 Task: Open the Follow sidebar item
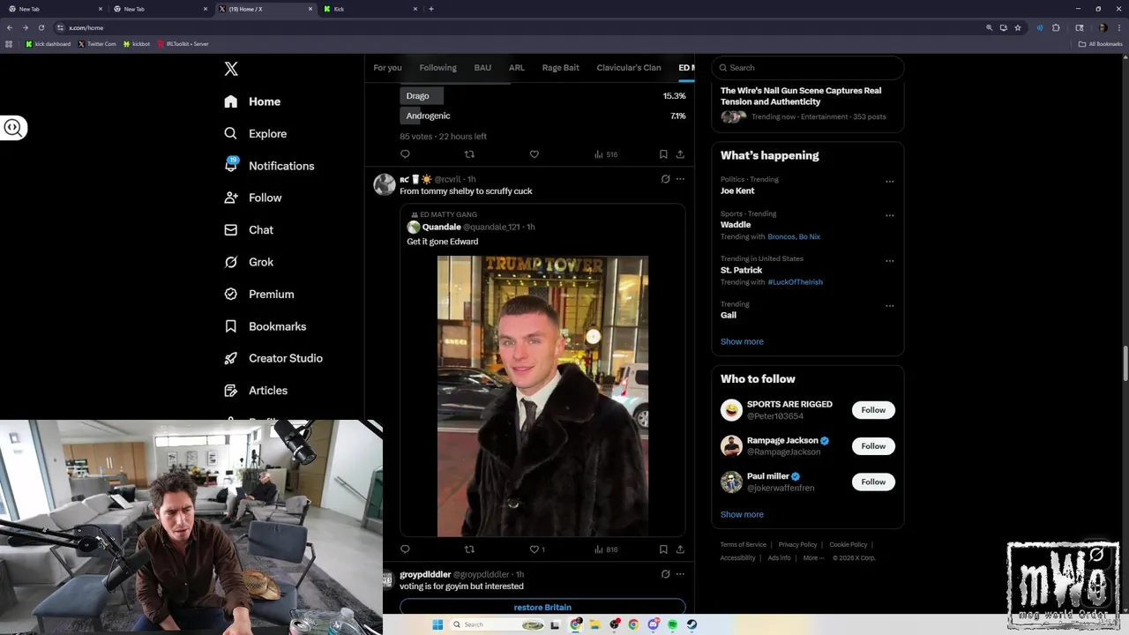coord(252,198)
